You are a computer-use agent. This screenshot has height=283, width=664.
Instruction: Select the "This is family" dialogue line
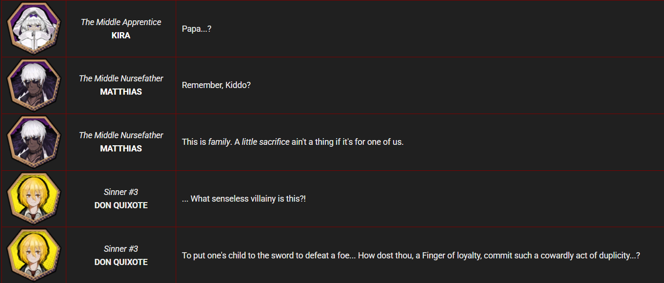tap(292, 142)
